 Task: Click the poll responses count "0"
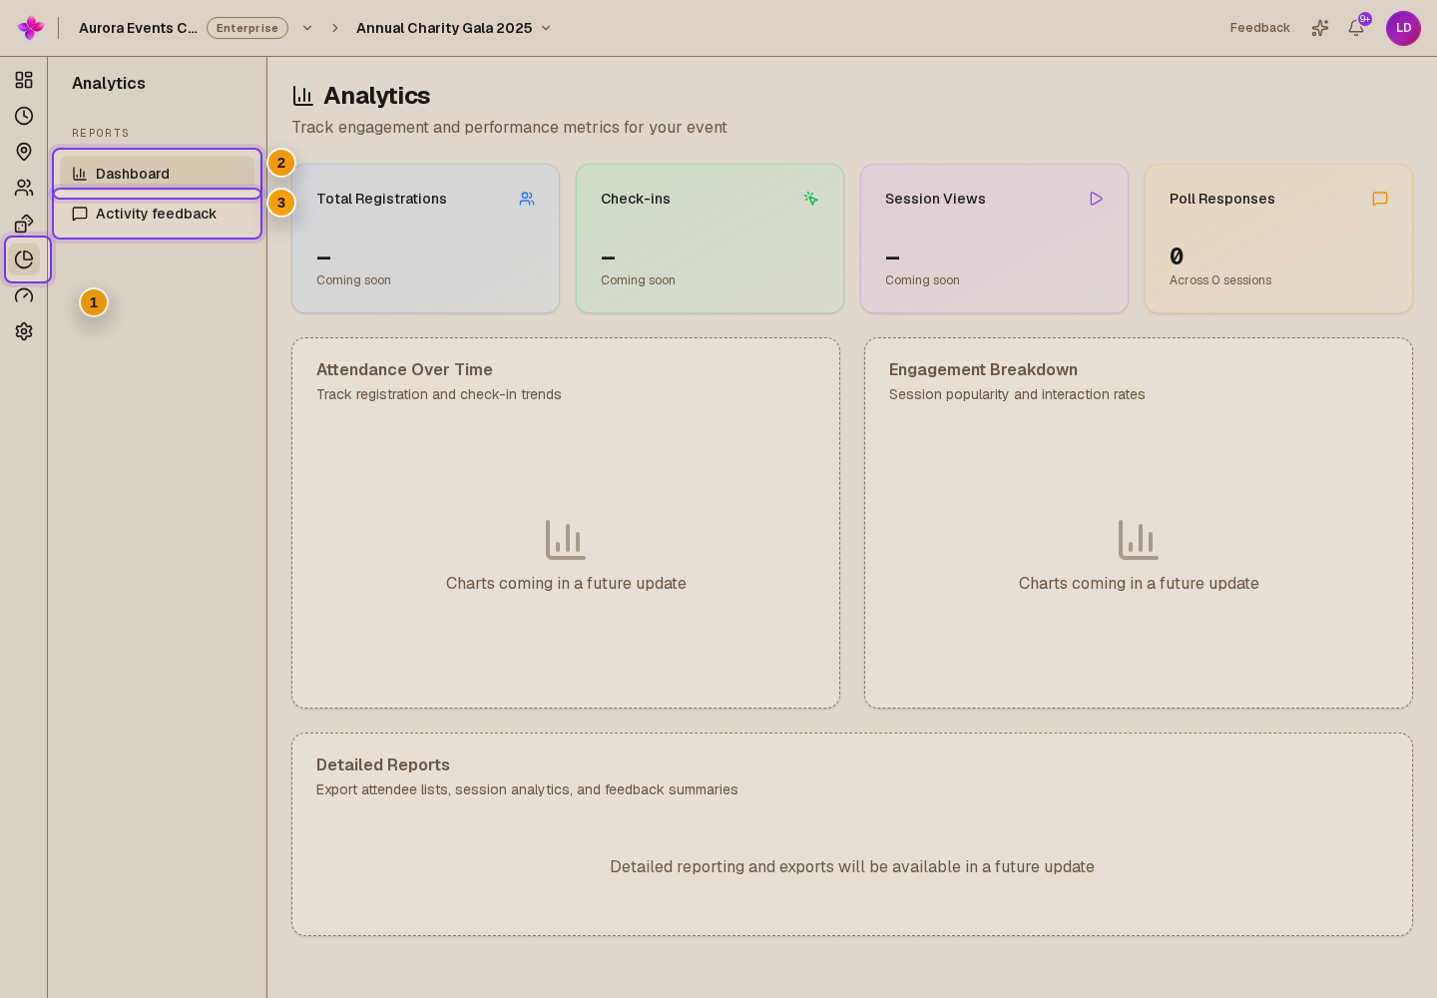tap(1177, 256)
